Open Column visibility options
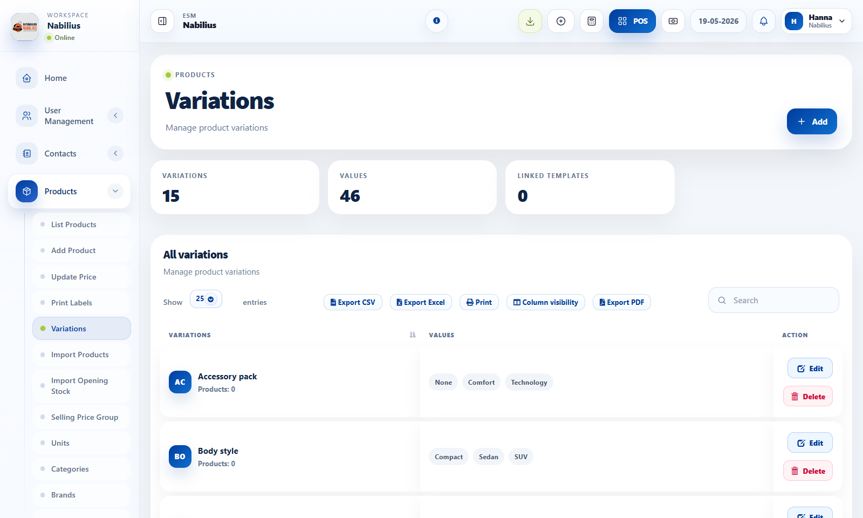The width and height of the screenshot is (863, 518). (x=545, y=302)
